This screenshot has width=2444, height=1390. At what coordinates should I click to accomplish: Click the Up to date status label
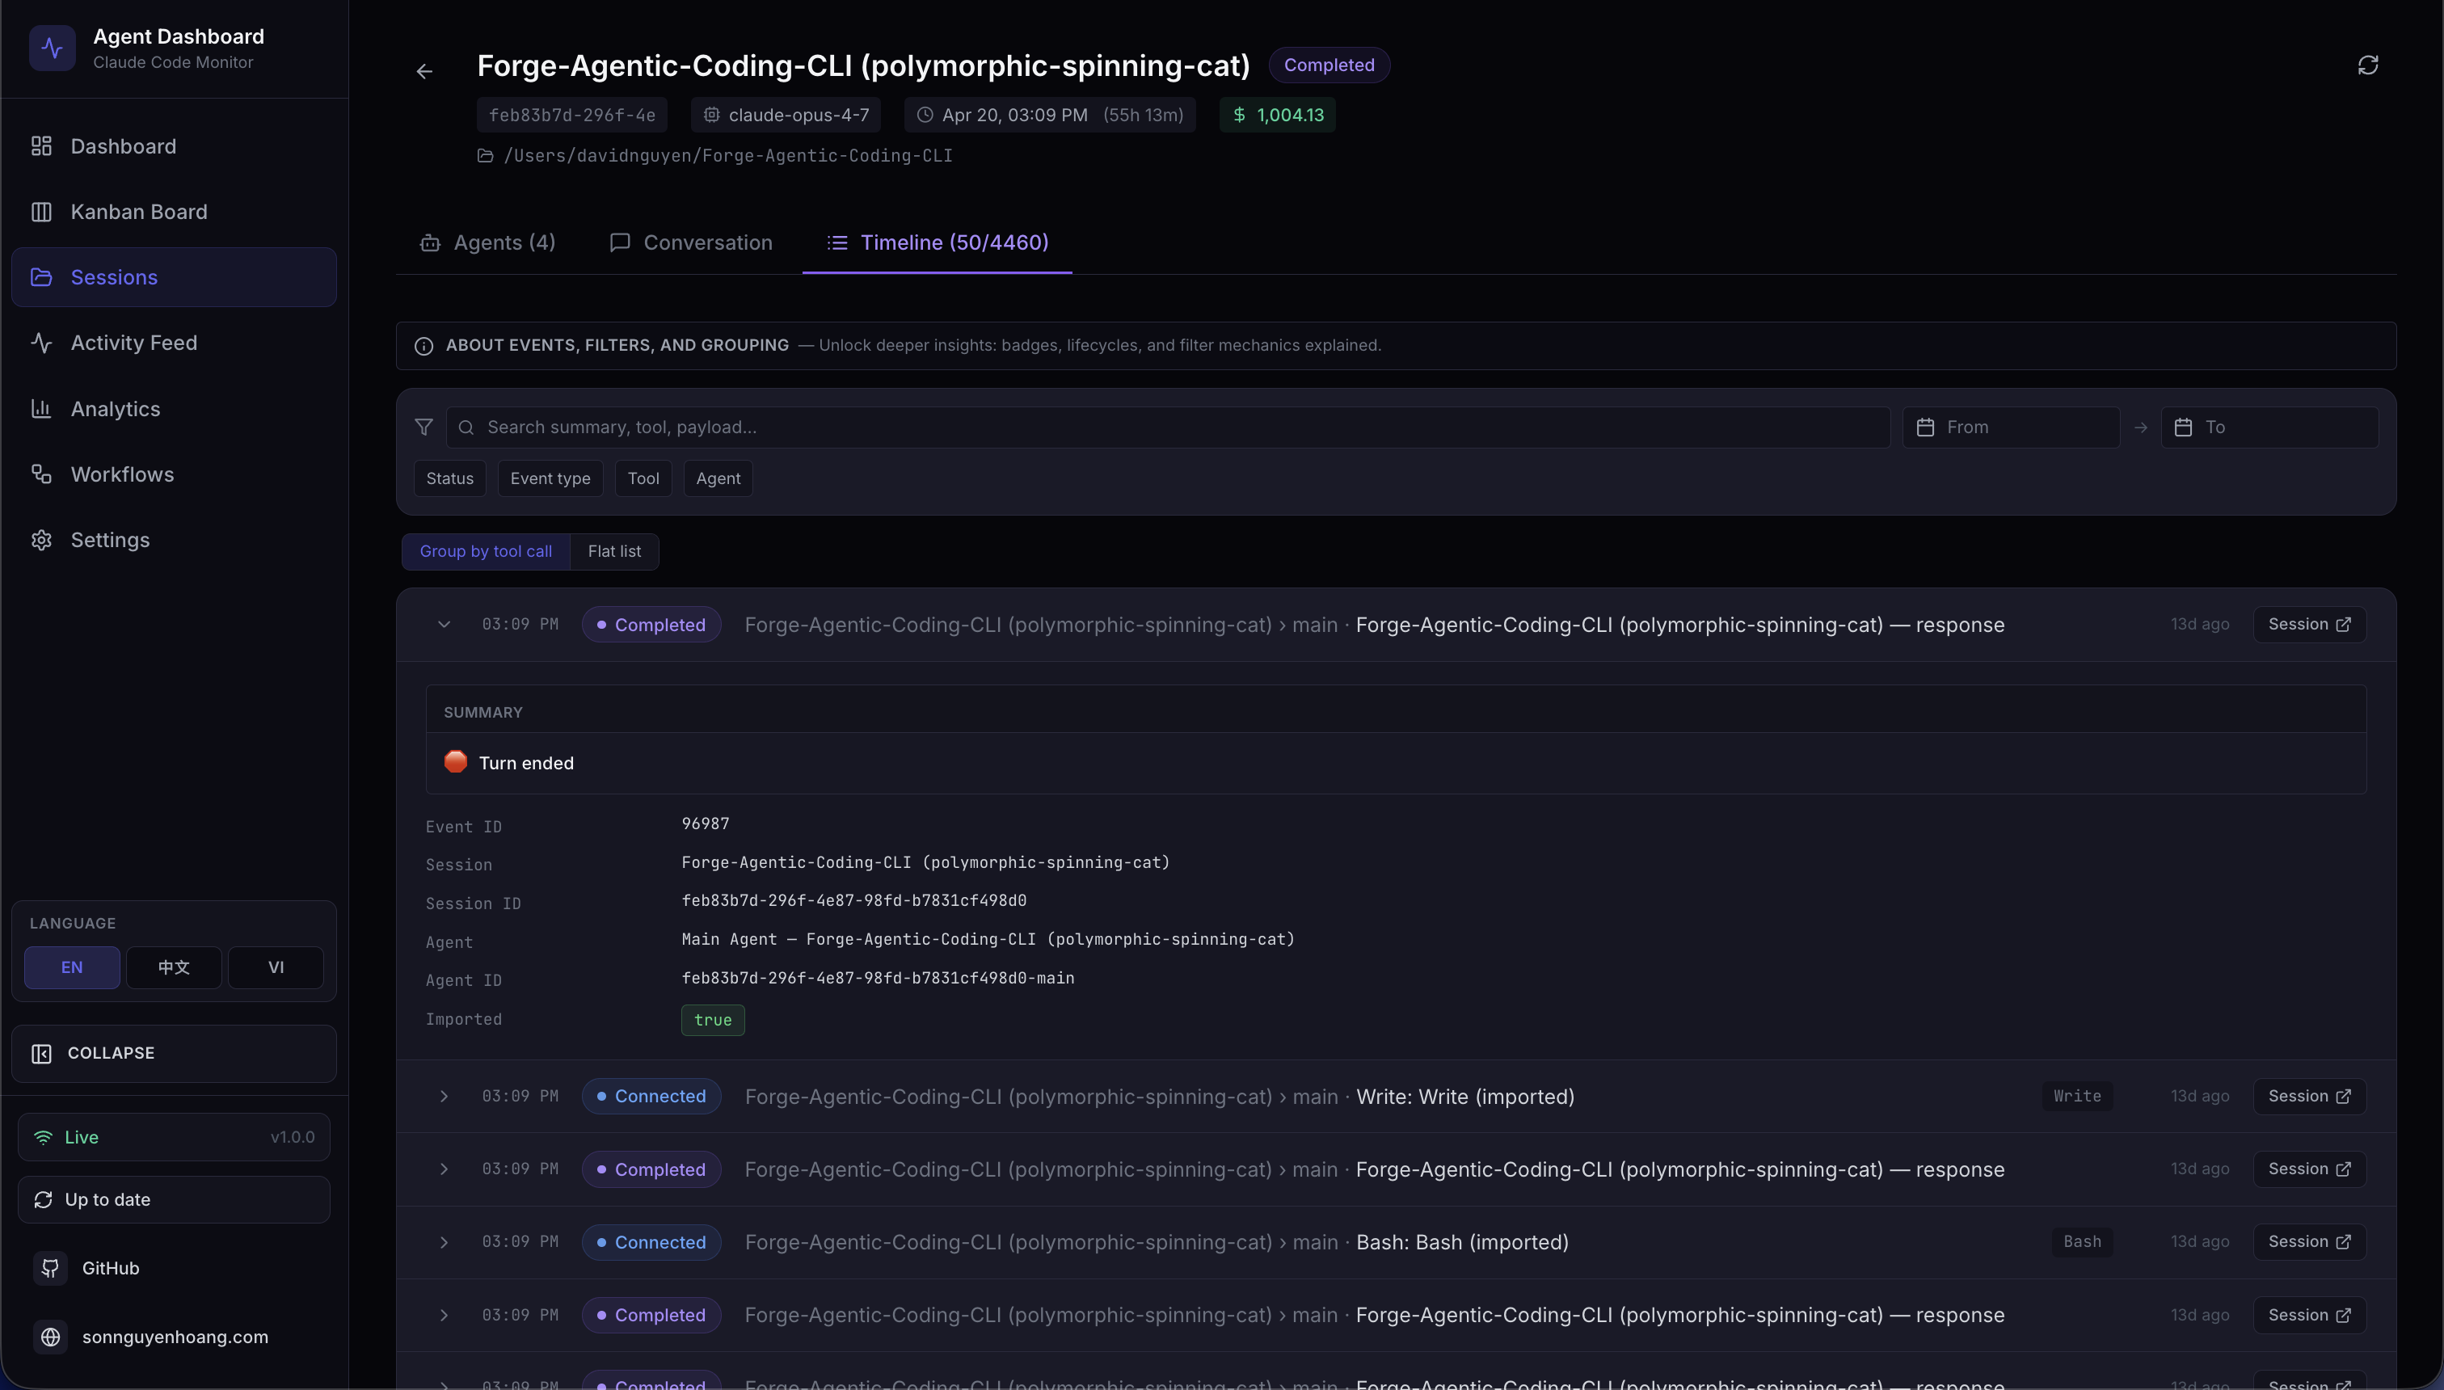point(107,1199)
